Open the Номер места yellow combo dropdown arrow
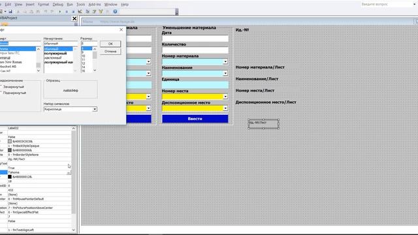The image size is (418, 235). pyautogui.click(x=225, y=97)
